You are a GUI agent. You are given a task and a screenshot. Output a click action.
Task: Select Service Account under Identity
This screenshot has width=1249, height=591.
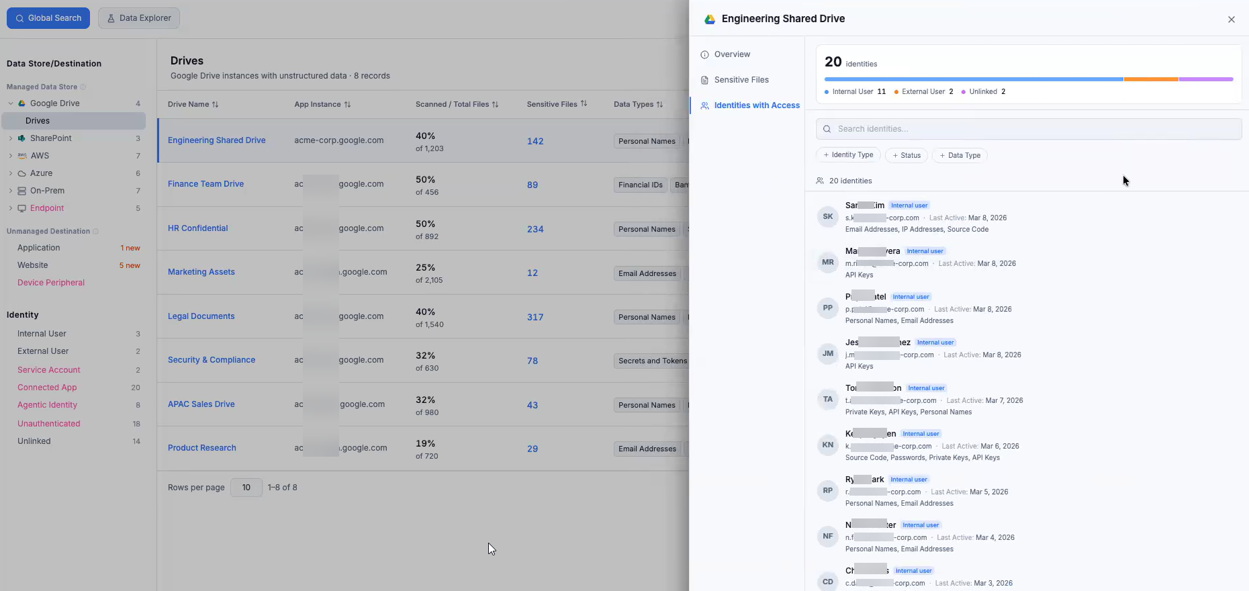pyautogui.click(x=49, y=370)
